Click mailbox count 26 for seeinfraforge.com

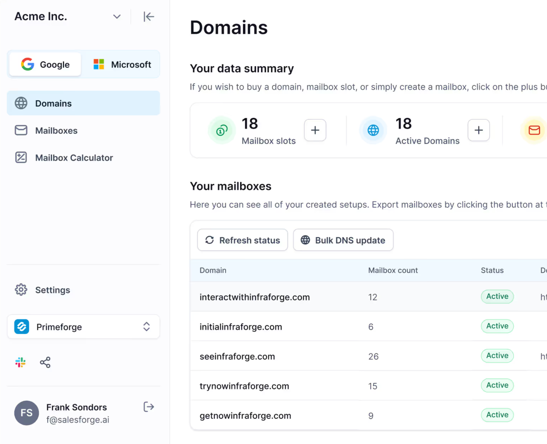373,356
